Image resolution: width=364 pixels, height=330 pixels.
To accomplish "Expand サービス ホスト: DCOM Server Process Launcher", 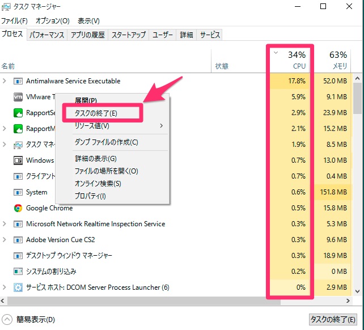I will [x=4, y=287].
